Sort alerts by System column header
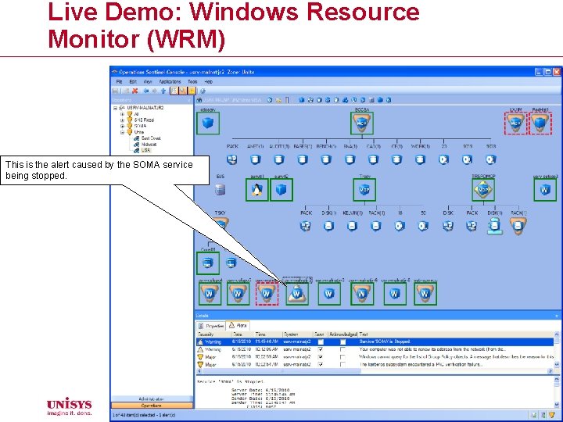The width and height of the screenshot is (563, 422). tap(298, 334)
